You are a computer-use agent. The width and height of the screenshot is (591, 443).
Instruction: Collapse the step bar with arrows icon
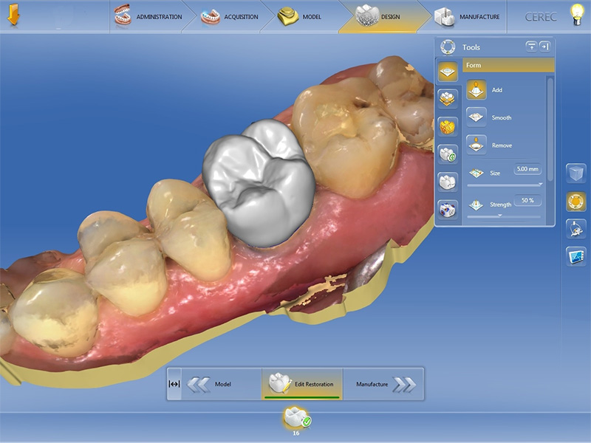174,384
